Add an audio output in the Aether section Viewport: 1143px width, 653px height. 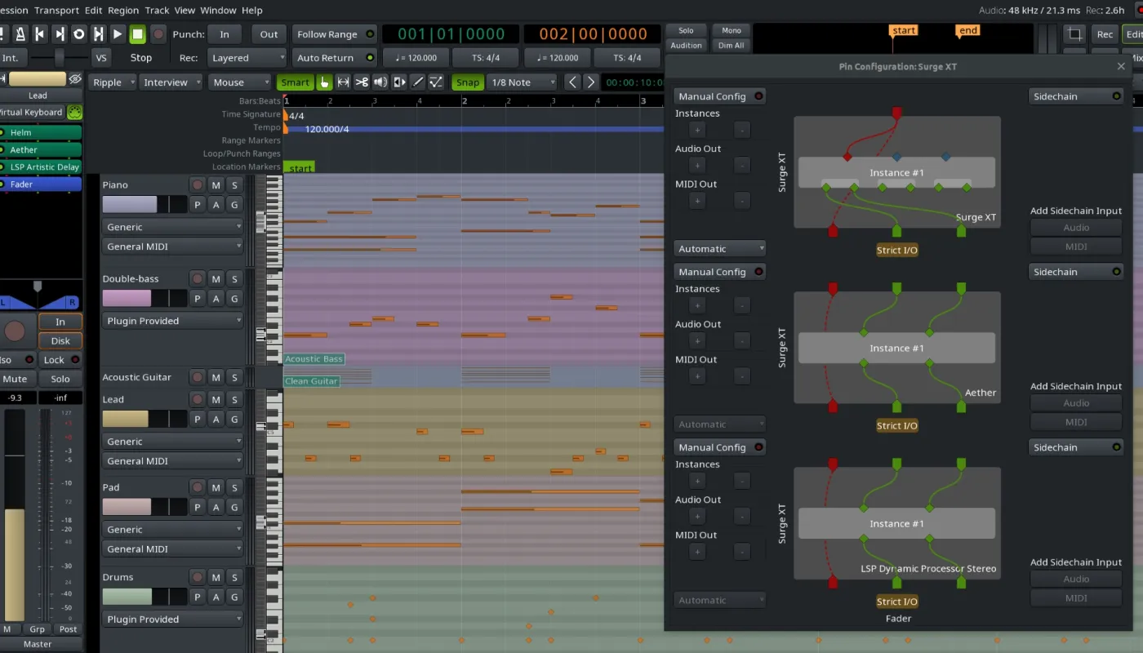(697, 340)
